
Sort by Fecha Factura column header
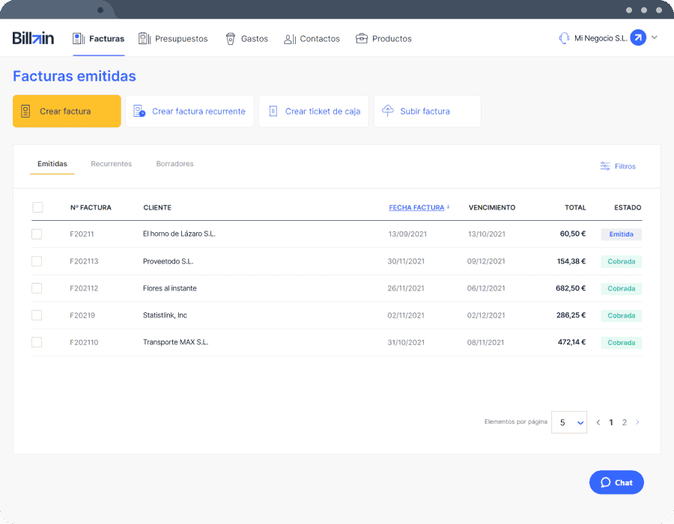pos(416,207)
